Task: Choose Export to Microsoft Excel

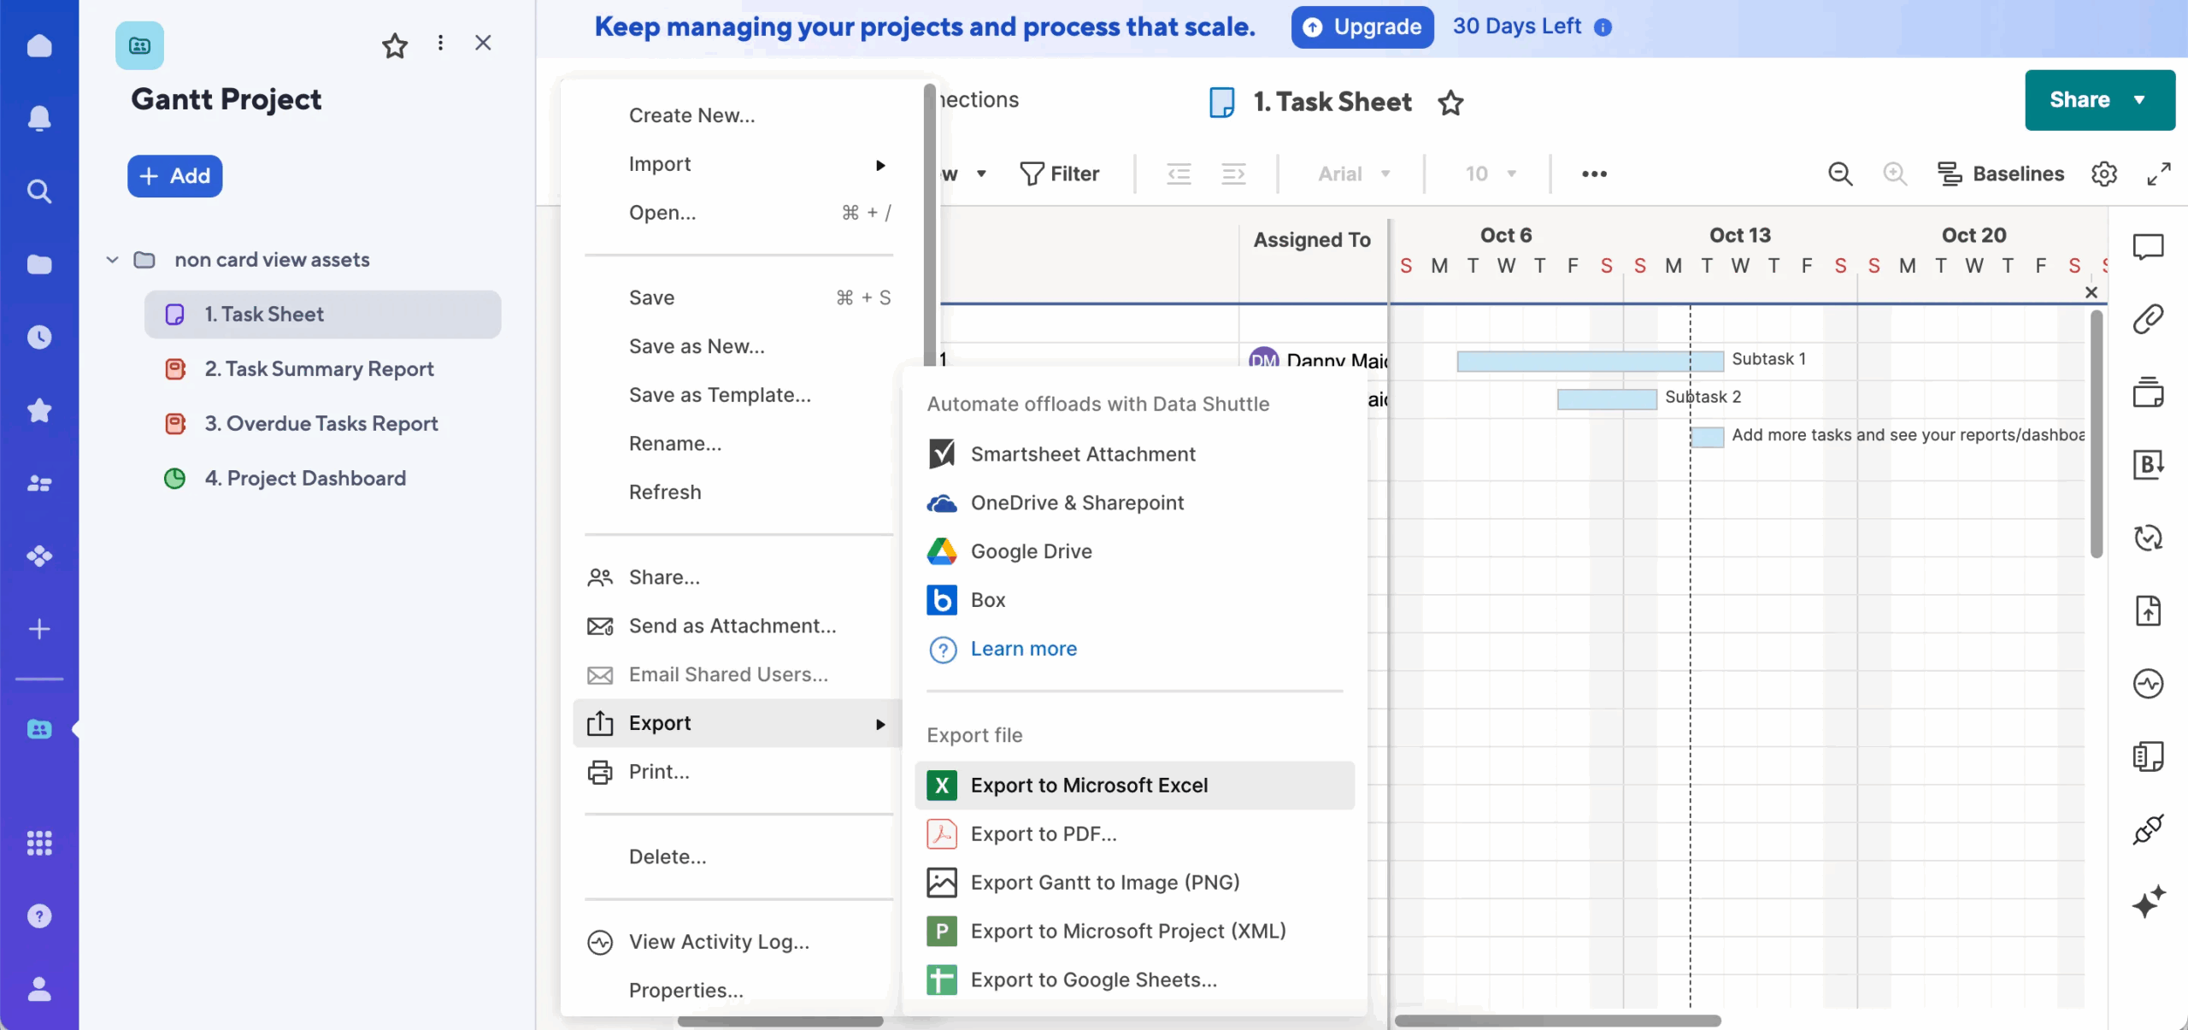Action: coord(1089,786)
